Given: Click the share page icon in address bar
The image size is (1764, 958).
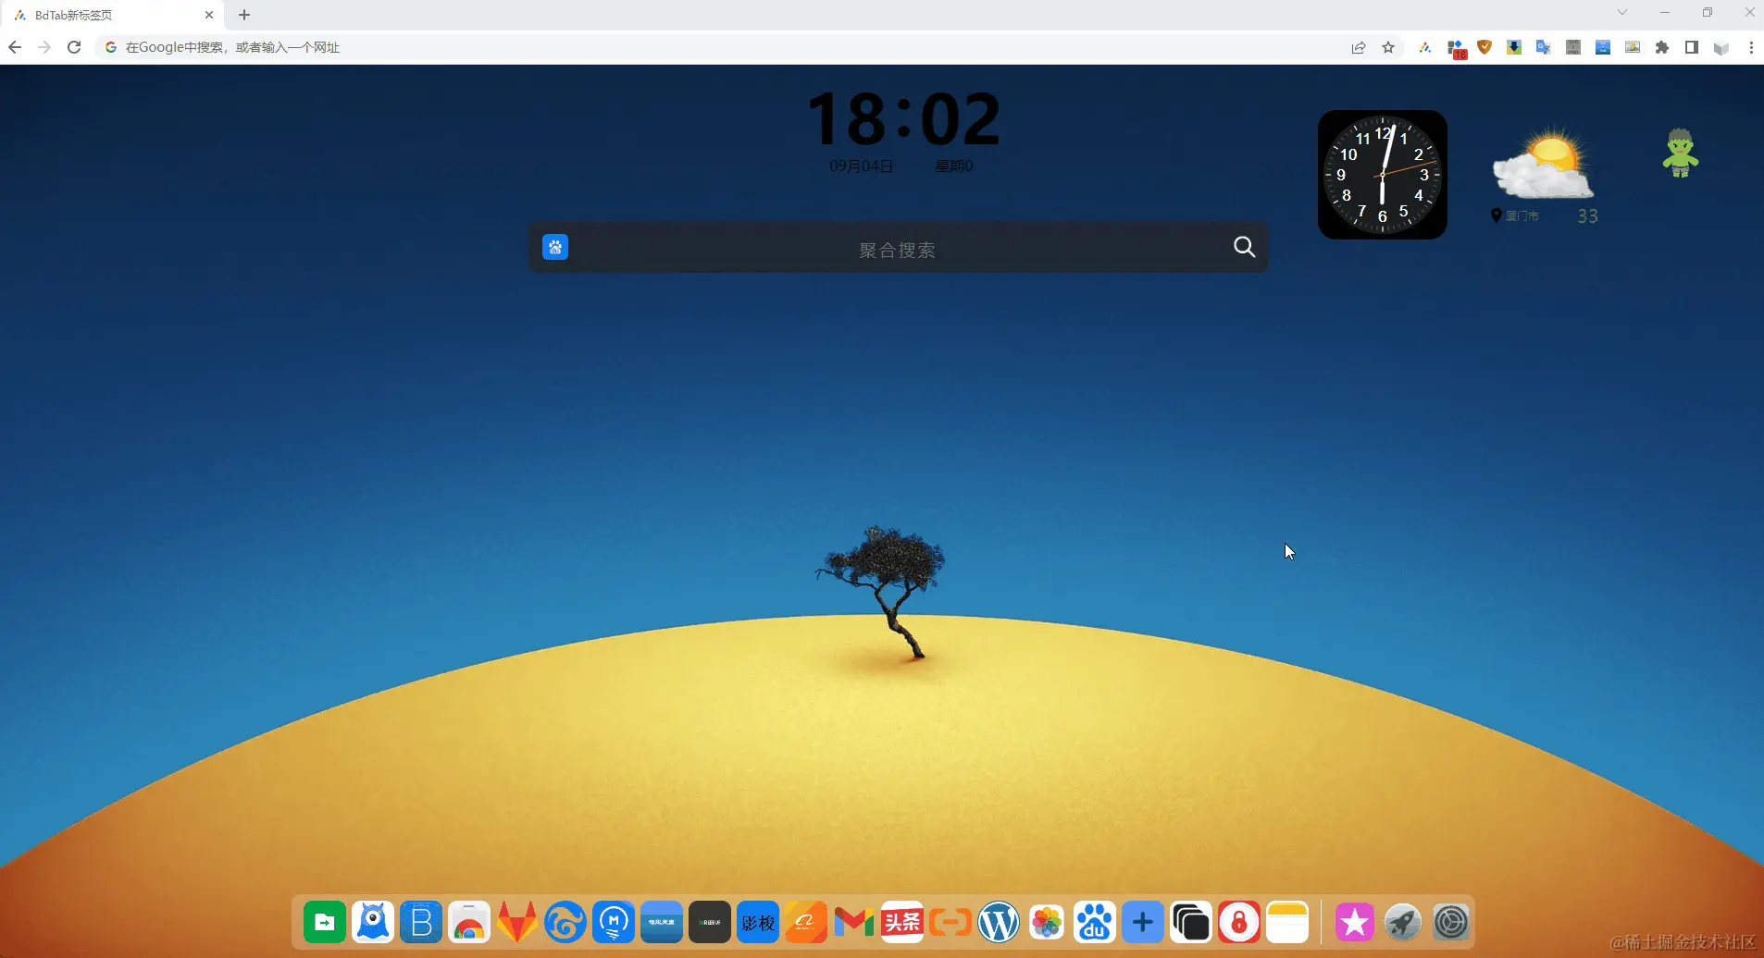Looking at the screenshot, I should (x=1359, y=48).
